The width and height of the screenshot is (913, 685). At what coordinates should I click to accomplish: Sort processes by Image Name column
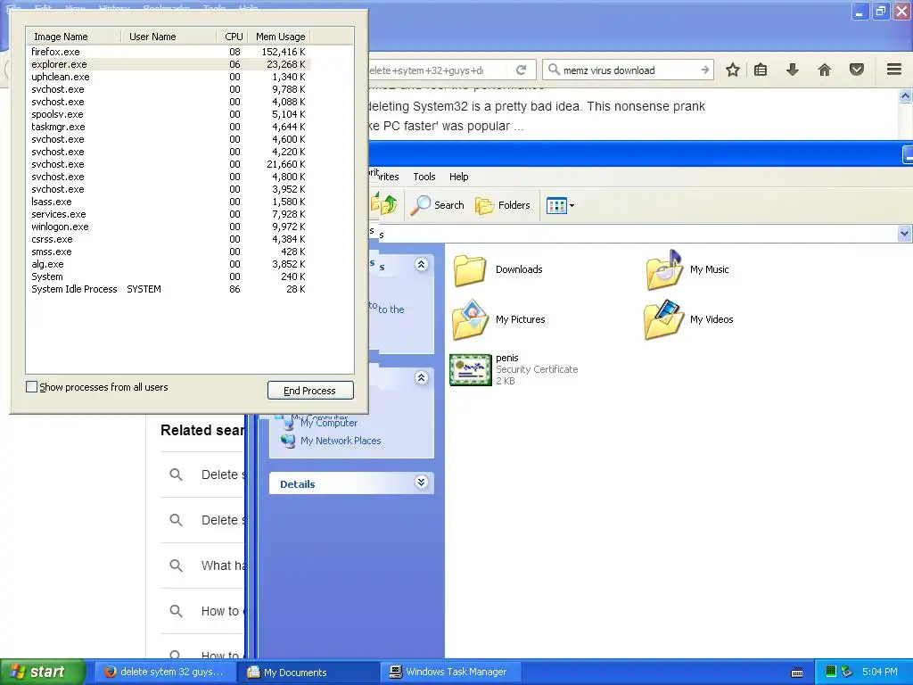coord(74,37)
